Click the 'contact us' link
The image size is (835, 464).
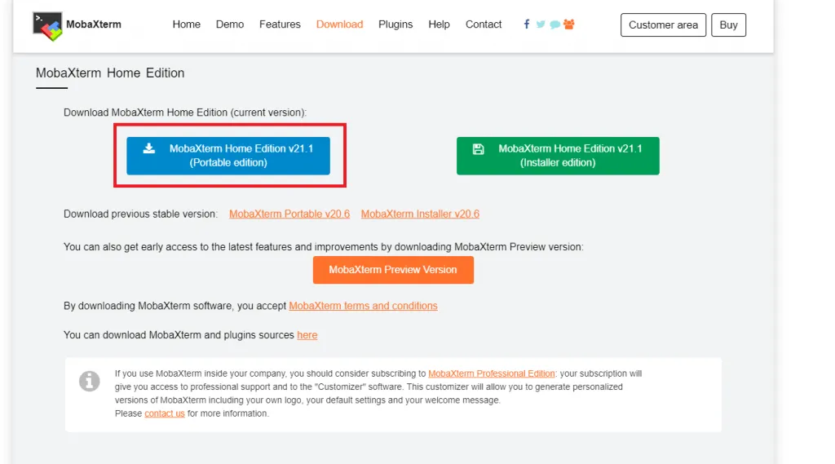pyautogui.click(x=165, y=413)
